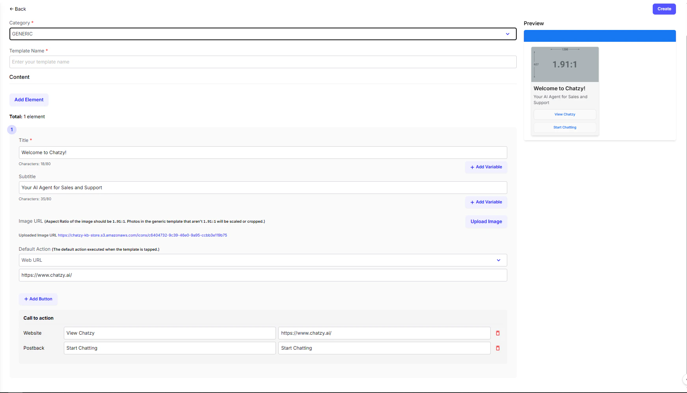The image size is (687, 393).
Task: Add Variable to the Title field
Action: click(486, 167)
